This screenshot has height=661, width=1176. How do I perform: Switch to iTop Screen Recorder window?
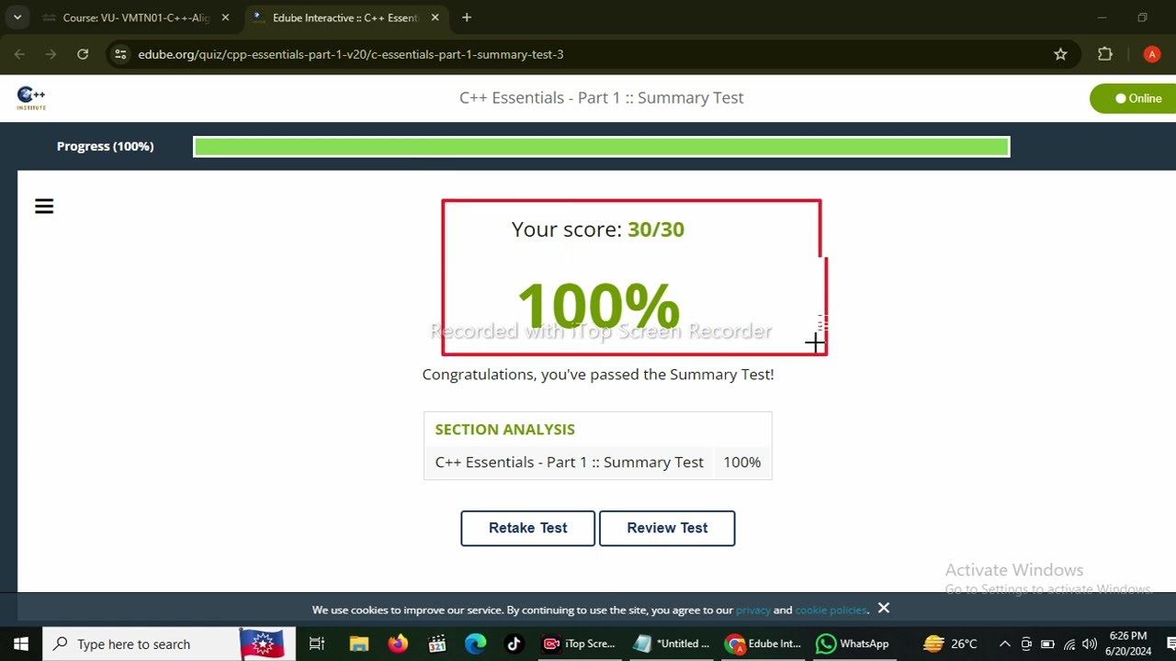[x=580, y=644]
